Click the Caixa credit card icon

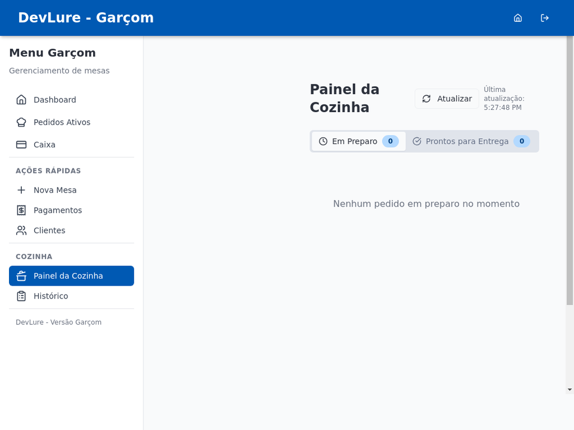coord(21,144)
